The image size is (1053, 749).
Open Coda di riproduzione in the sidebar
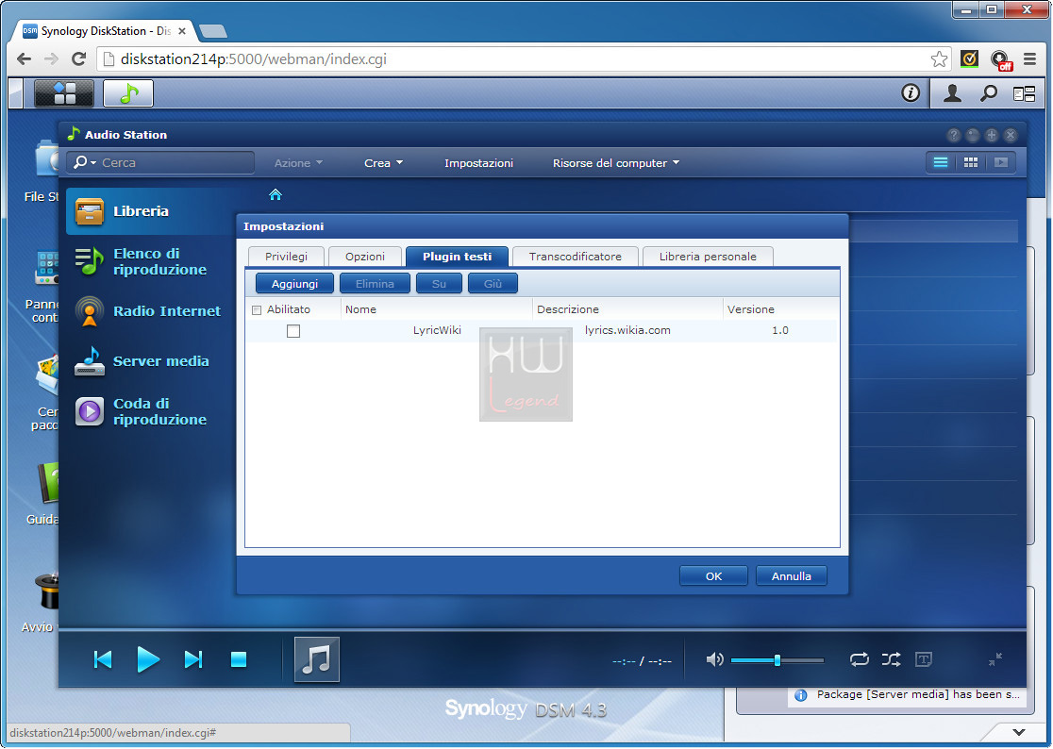click(151, 411)
